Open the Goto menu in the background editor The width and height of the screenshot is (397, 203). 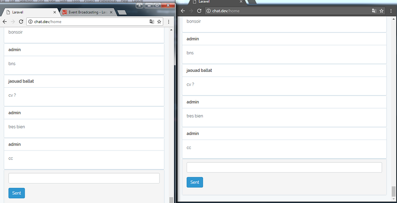click(63, 1)
